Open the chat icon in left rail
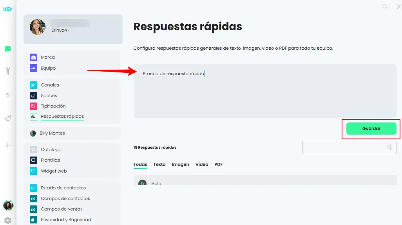Screen dimensions: 402x225 (8, 49)
